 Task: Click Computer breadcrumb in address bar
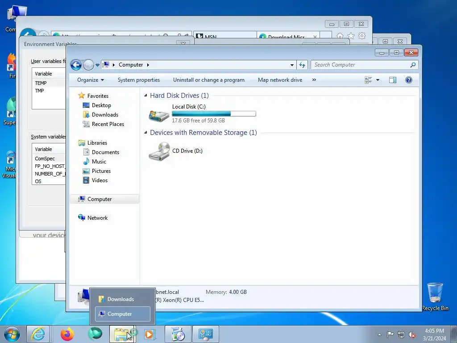point(131,65)
